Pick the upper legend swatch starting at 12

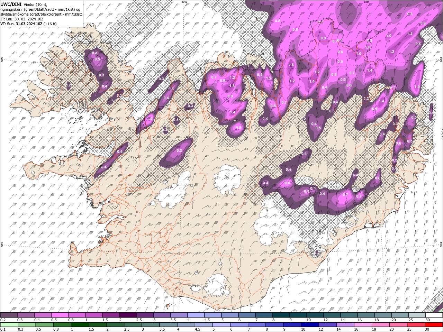332,315
